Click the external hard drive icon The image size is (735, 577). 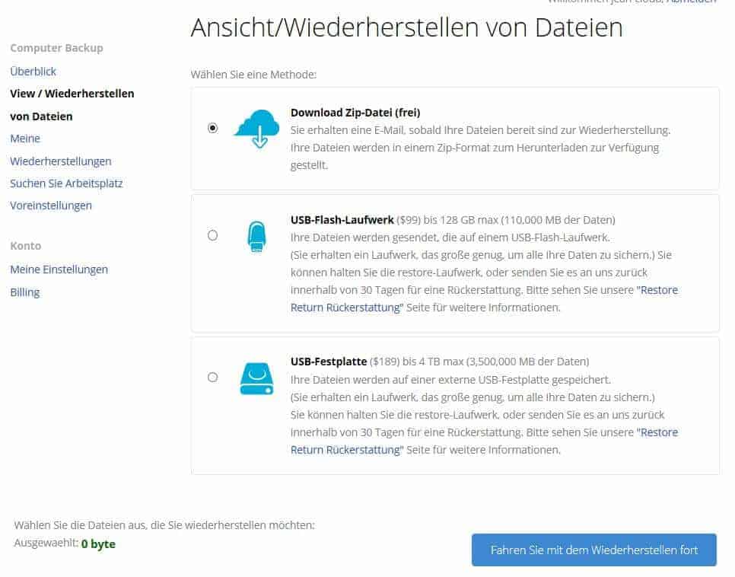257,378
